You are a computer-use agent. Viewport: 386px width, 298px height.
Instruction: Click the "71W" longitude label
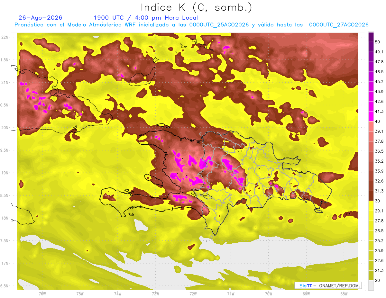pyautogui.click(x=231, y=294)
